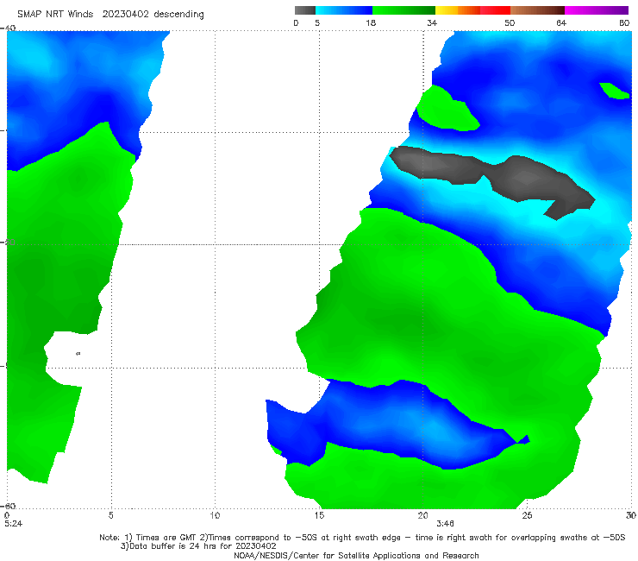
Task: Pick the cyan-to-blue segment of the color bar
Action: (x=344, y=10)
